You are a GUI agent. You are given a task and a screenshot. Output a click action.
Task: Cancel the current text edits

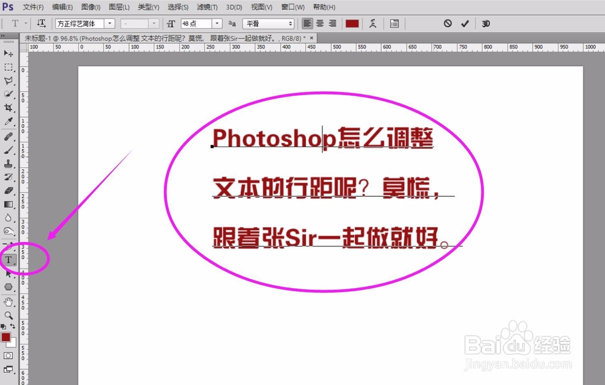coord(448,24)
